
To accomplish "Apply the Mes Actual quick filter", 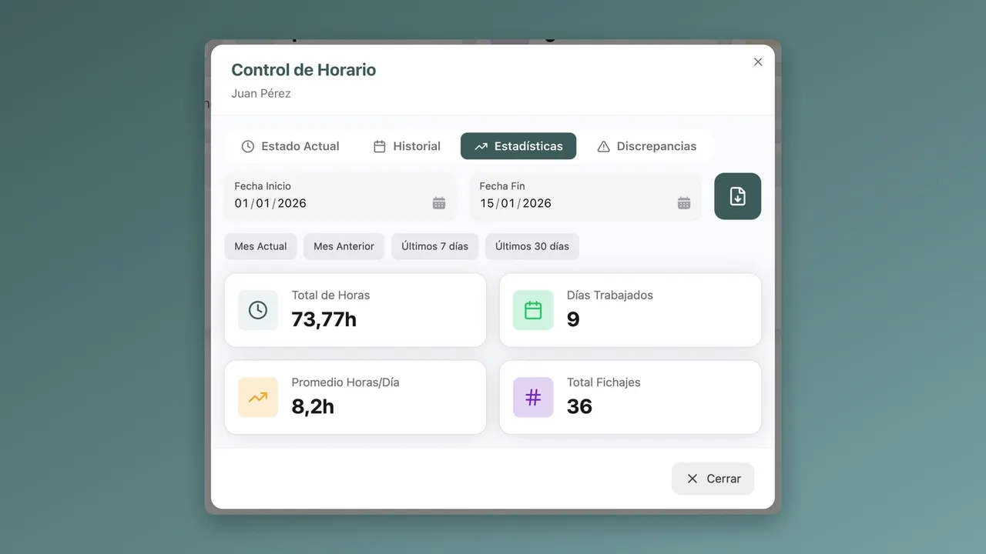I will click(x=260, y=246).
